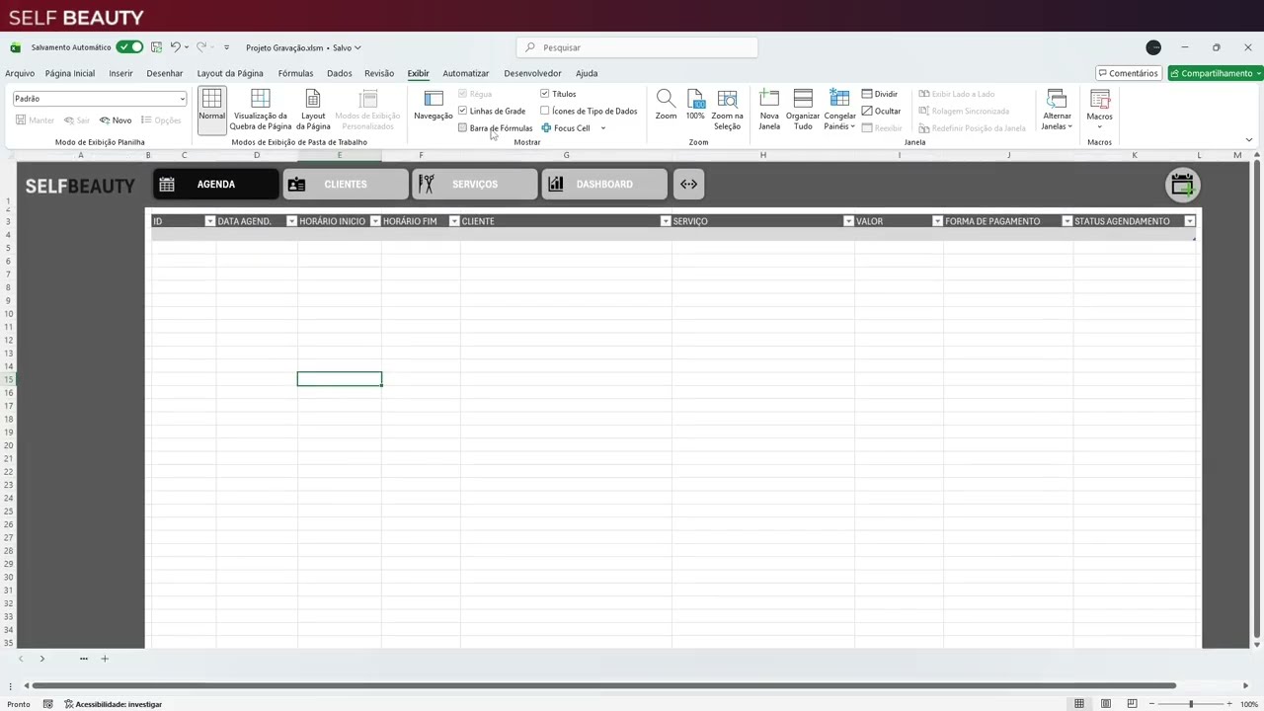This screenshot has height=711, width=1264.
Task: Click the Novo sheet view button
Action: (x=116, y=120)
